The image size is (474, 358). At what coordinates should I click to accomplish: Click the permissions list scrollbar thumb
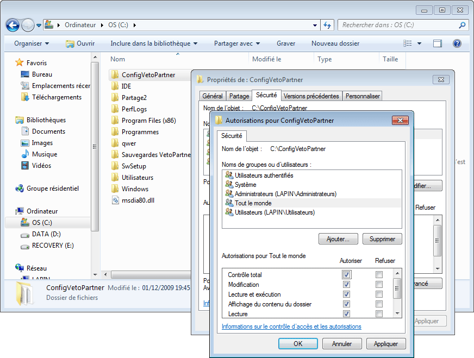pyautogui.click(x=397, y=288)
